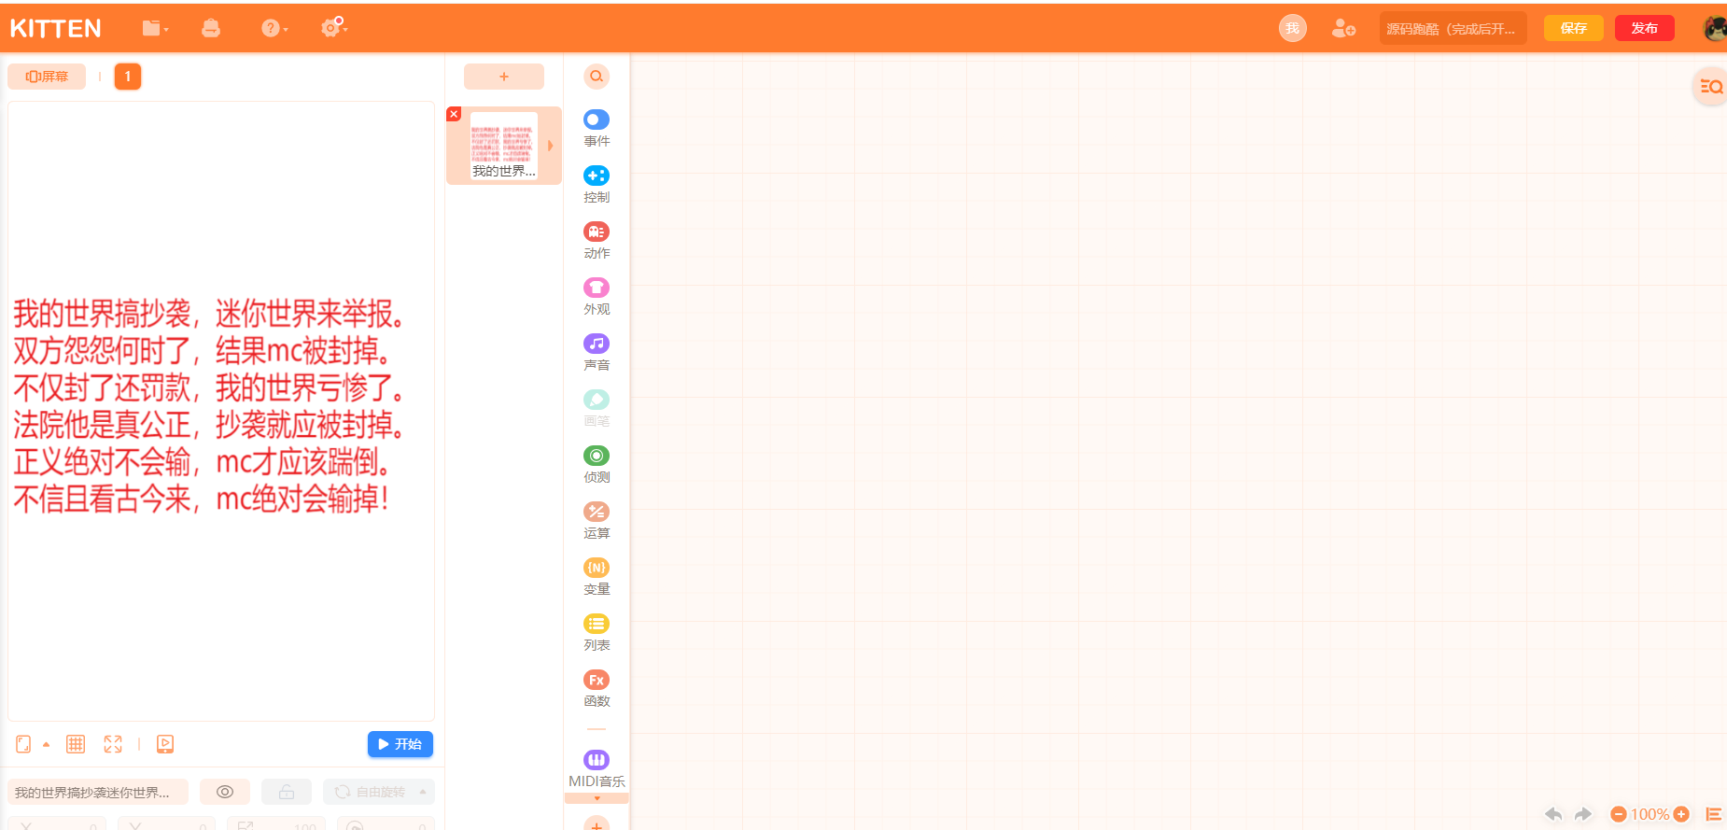Open the file folder menu
The height and width of the screenshot is (830, 1727).
tap(155, 28)
